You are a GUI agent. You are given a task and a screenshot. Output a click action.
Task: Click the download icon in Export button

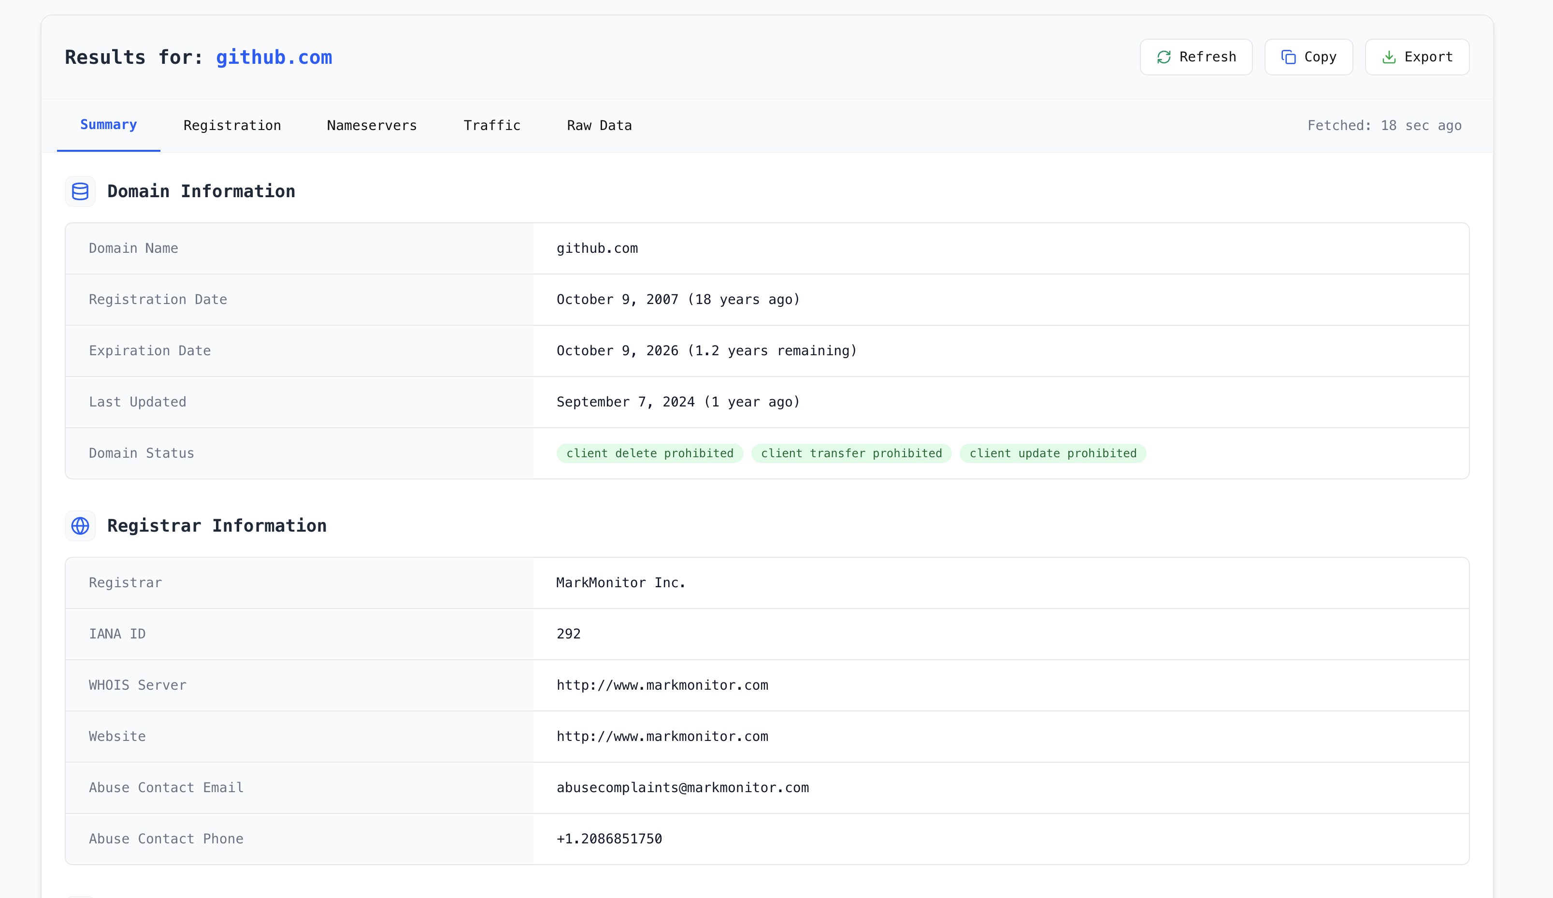1388,58
